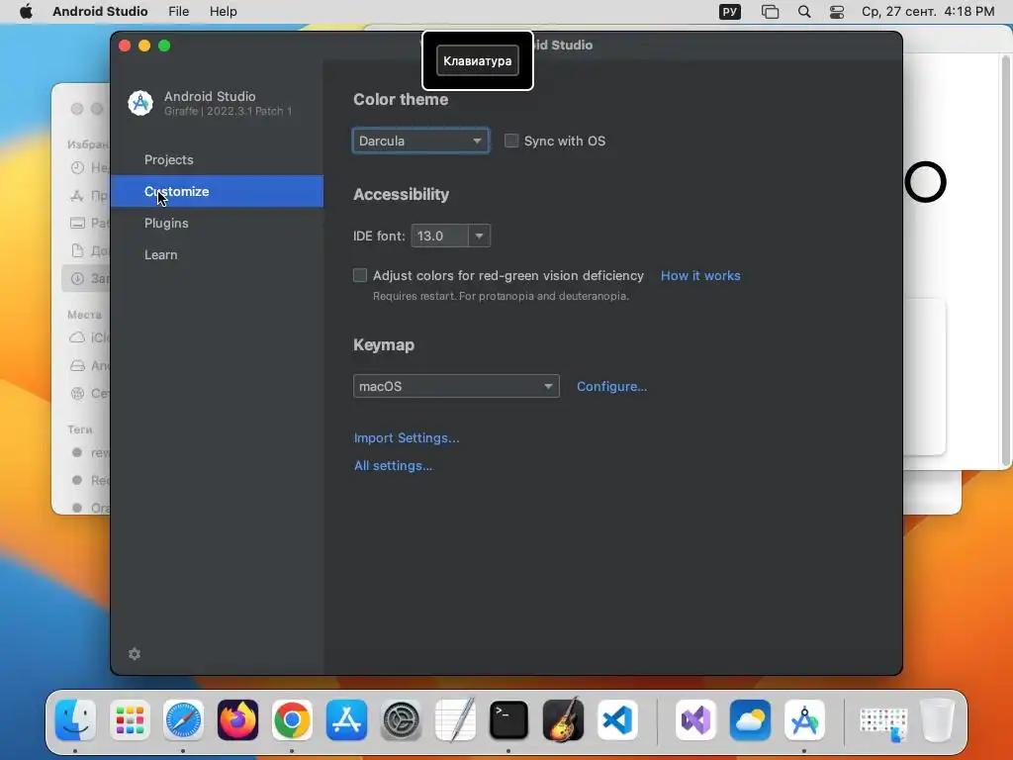Open Spotlight search in menu bar
This screenshot has height=760, width=1013.
pyautogui.click(x=804, y=12)
